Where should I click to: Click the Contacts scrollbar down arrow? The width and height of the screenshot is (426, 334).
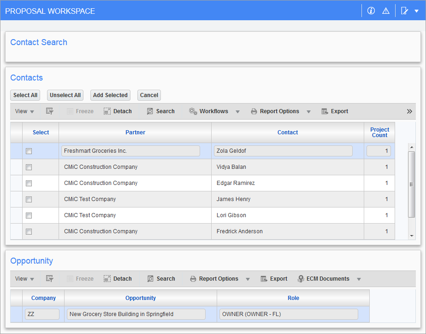click(413, 235)
